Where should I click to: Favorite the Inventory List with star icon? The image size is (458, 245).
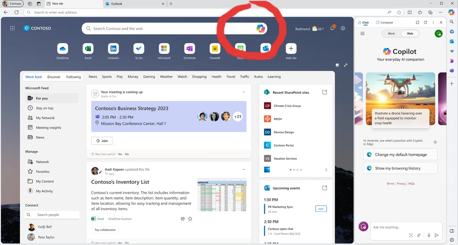(190, 219)
